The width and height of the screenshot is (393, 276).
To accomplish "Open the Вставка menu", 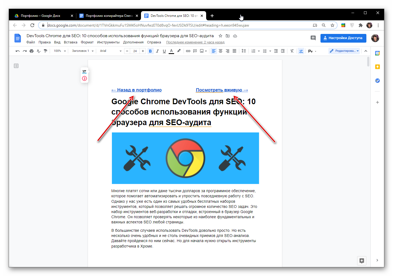I will (x=70, y=42).
